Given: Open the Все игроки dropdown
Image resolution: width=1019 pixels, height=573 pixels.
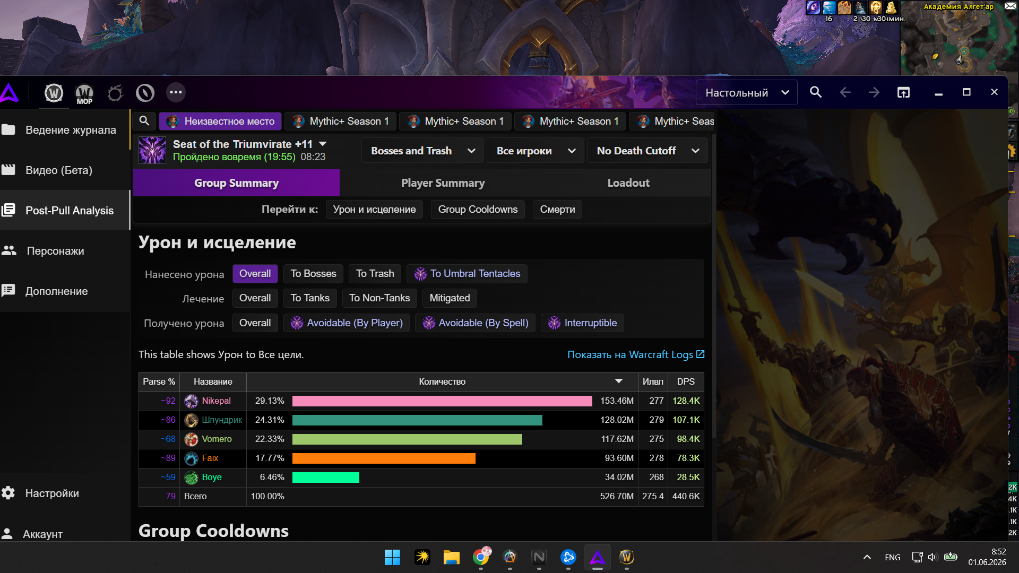Looking at the screenshot, I should [x=536, y=151].
